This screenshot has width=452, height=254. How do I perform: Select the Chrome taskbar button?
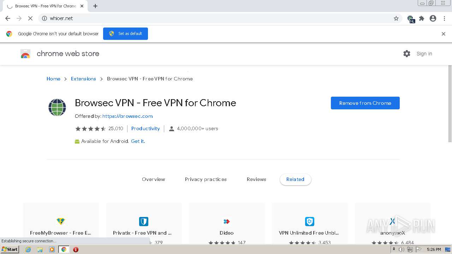(64, 249)
